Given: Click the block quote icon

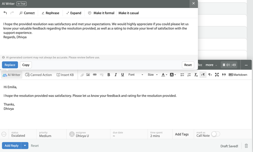Looking at the screenshot, I should click(x=224, y=75).
